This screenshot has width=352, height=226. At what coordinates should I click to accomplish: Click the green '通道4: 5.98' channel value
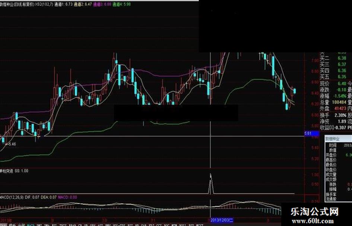click(x=121, y=4)
